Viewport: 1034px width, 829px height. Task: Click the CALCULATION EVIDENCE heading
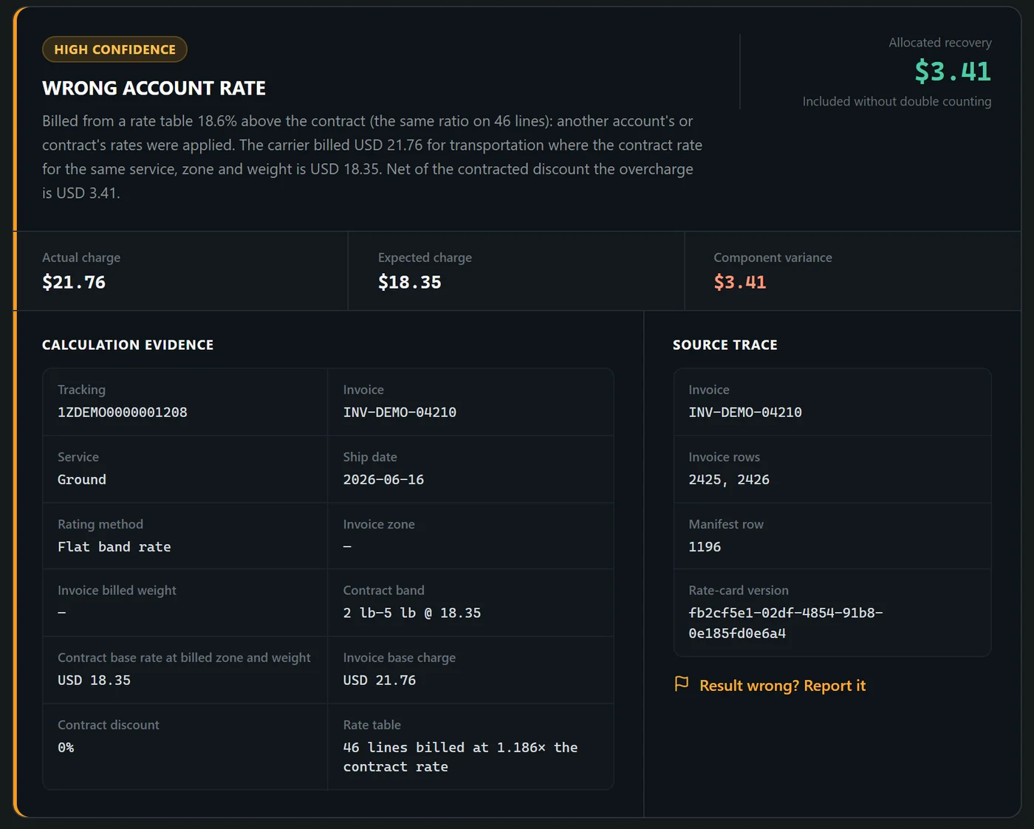tap(128, 345)
